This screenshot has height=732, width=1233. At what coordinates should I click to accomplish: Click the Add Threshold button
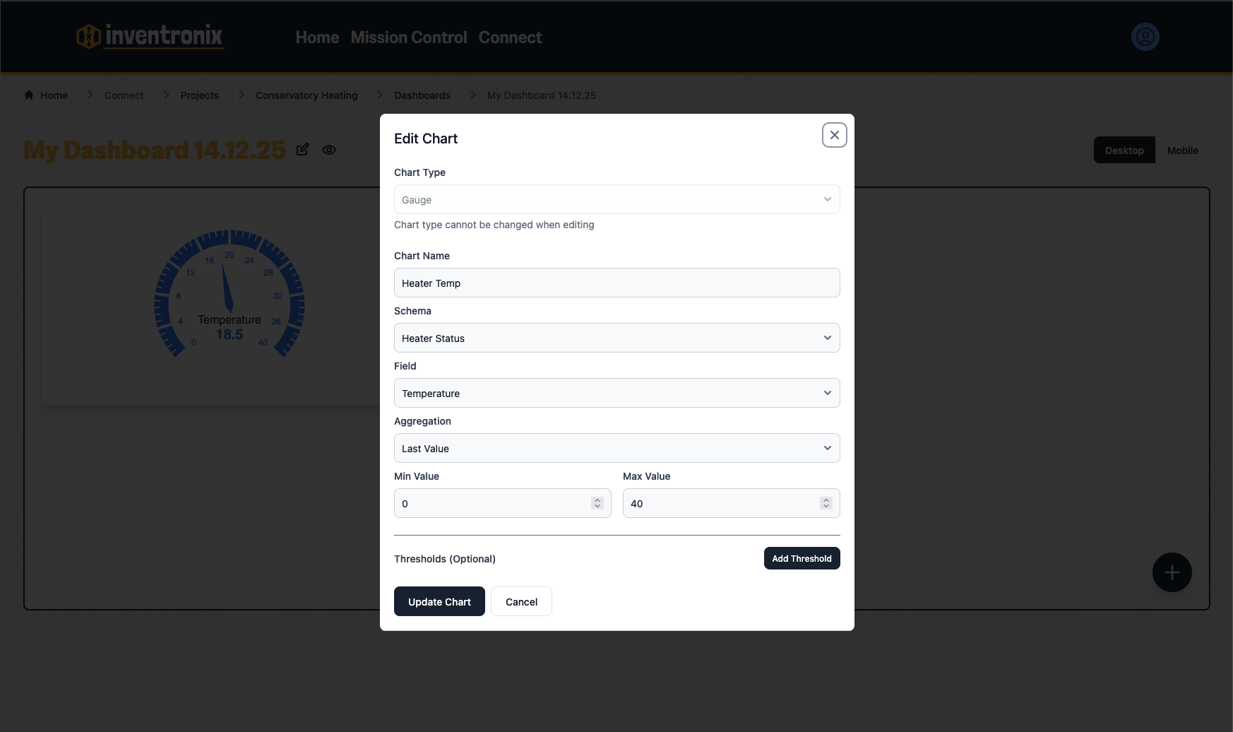click(802, 558)
